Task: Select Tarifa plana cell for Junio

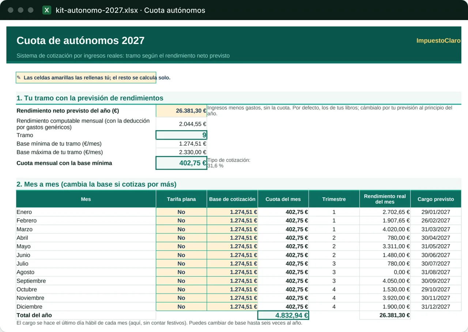Action: pyautogui.click(x=181, y=255)
